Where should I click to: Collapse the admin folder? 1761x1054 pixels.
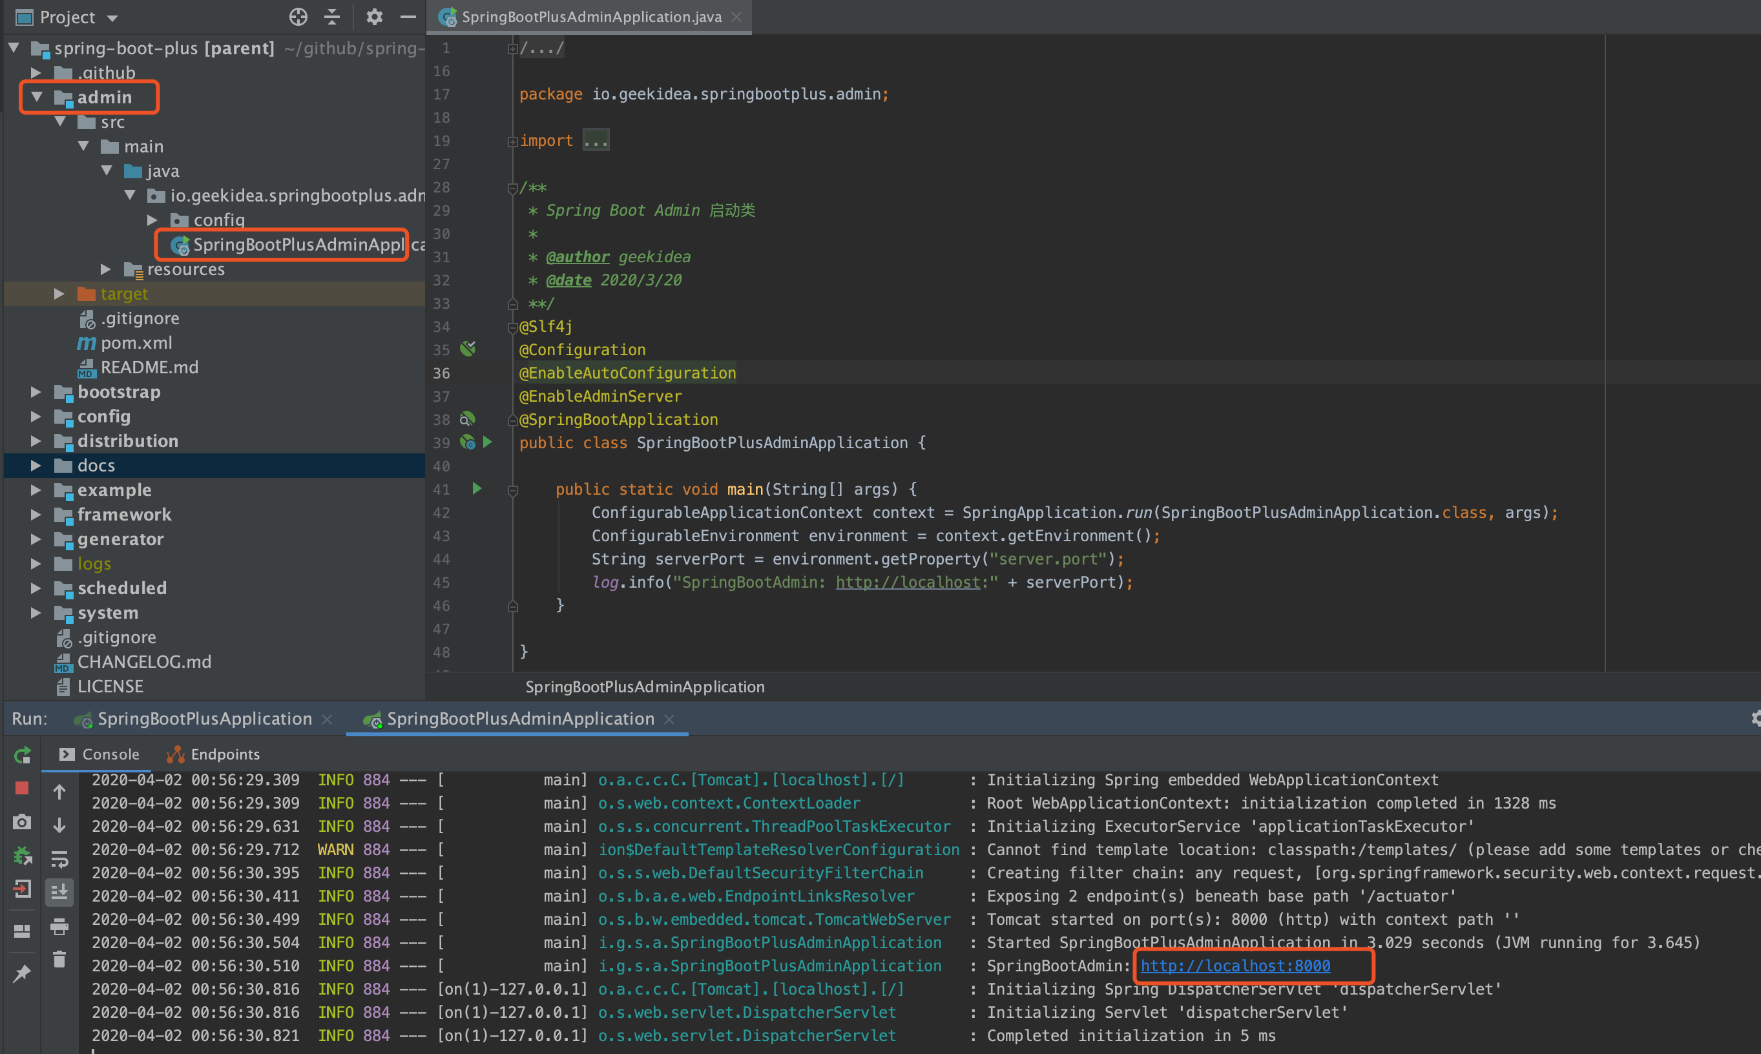pyautogui.click(x=37, y=98)
